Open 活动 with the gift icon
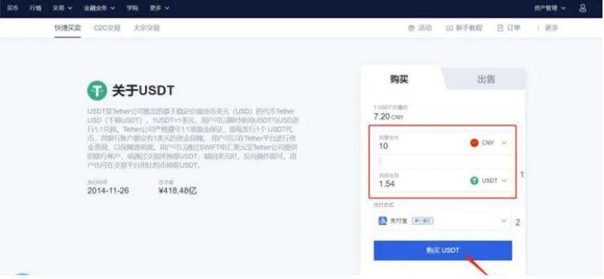This screenshot has height=279, width=604. click(x=420, y=27)
